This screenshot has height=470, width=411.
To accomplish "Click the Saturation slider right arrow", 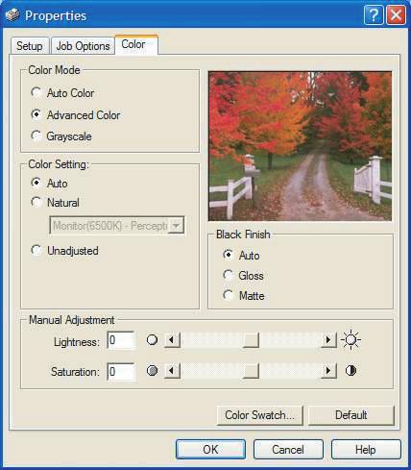I will 328,371.
